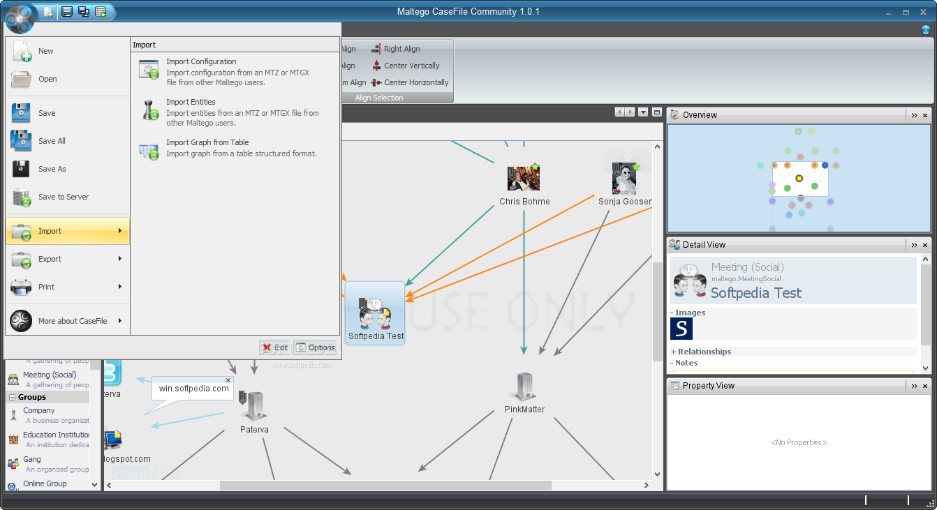The image size is (937, 510).
Task: Select Save As in the application menu
Action: 68,169
